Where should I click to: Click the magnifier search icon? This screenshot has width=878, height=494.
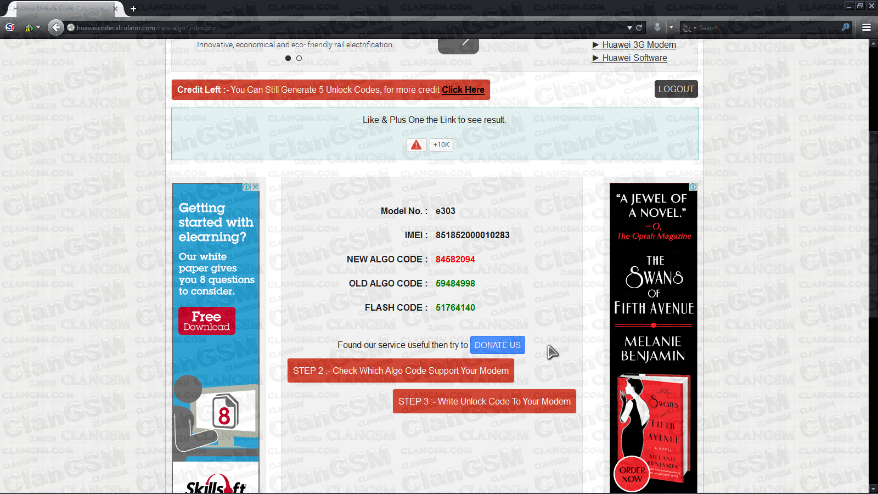[x=846, y=27]
